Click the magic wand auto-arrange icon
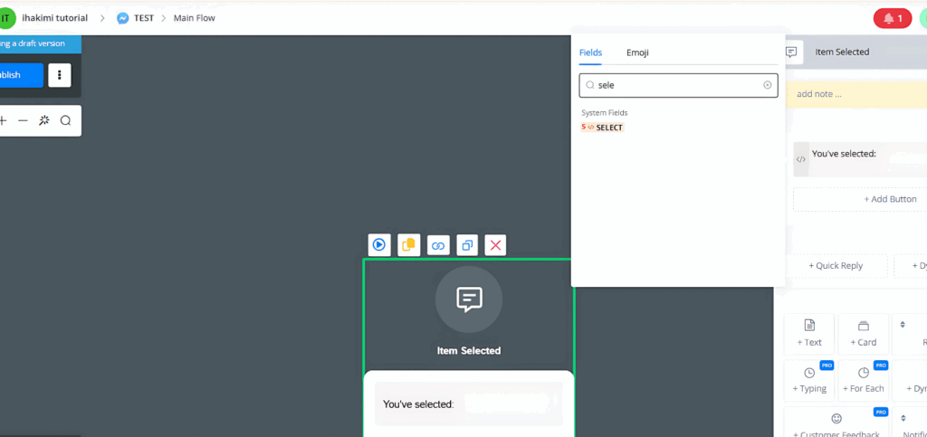927x437 pixels. [x=44, y=120]
